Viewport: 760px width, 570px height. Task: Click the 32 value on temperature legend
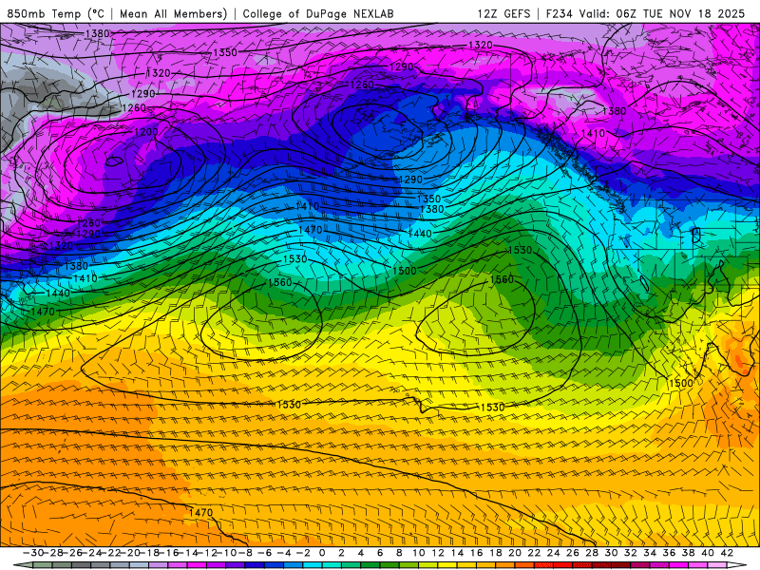[631, 553]
